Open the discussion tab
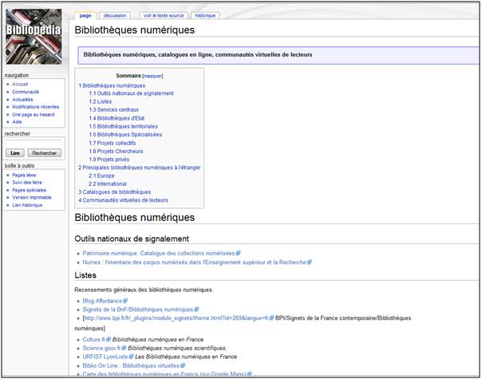Viewport: 482px width, 379px height. click(x=115, y=15)
